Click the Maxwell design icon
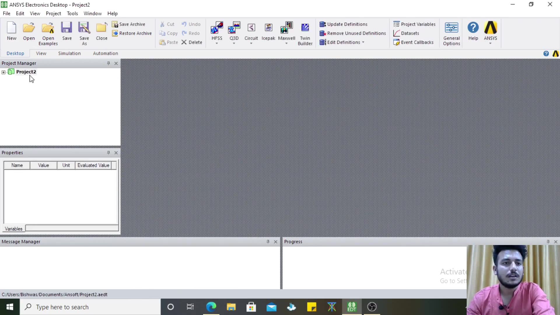 coord(286,28)
